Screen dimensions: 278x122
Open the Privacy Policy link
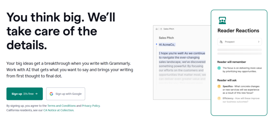pos(91,106)
